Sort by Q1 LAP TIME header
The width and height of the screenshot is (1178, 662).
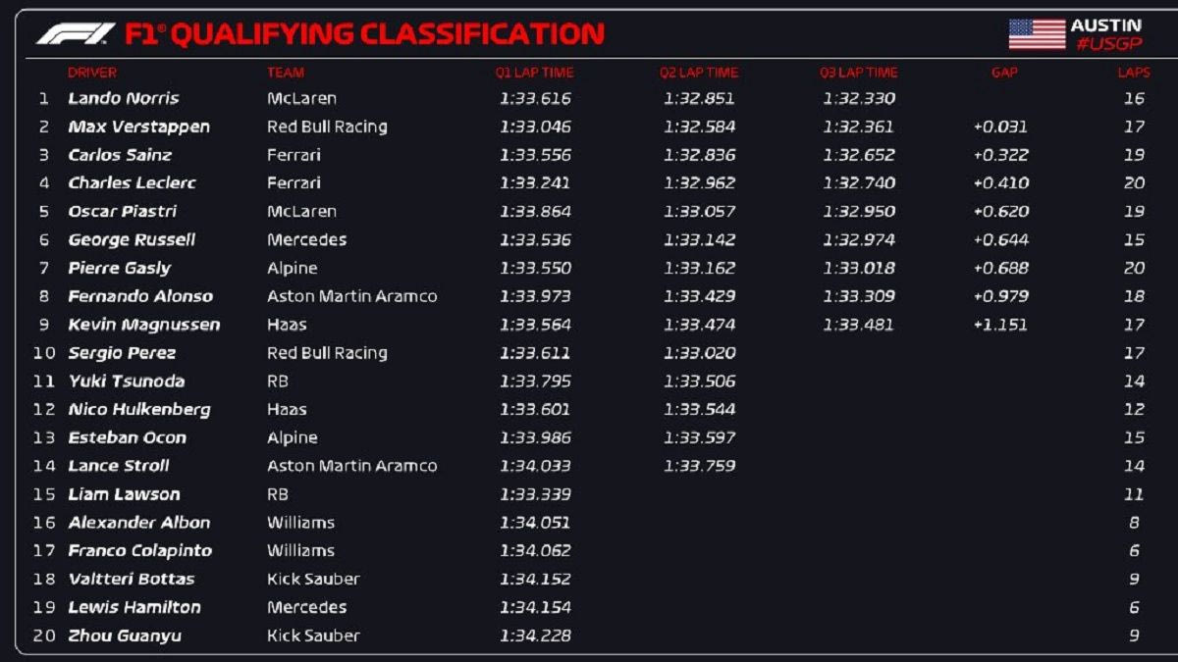[534, 73]
